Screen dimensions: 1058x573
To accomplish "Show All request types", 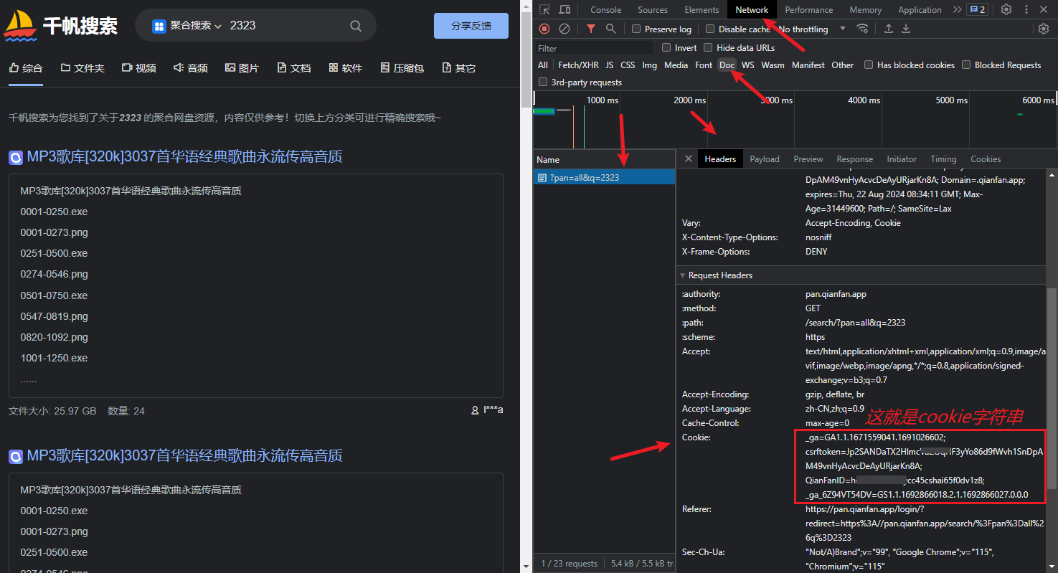I will coord(543,65).
